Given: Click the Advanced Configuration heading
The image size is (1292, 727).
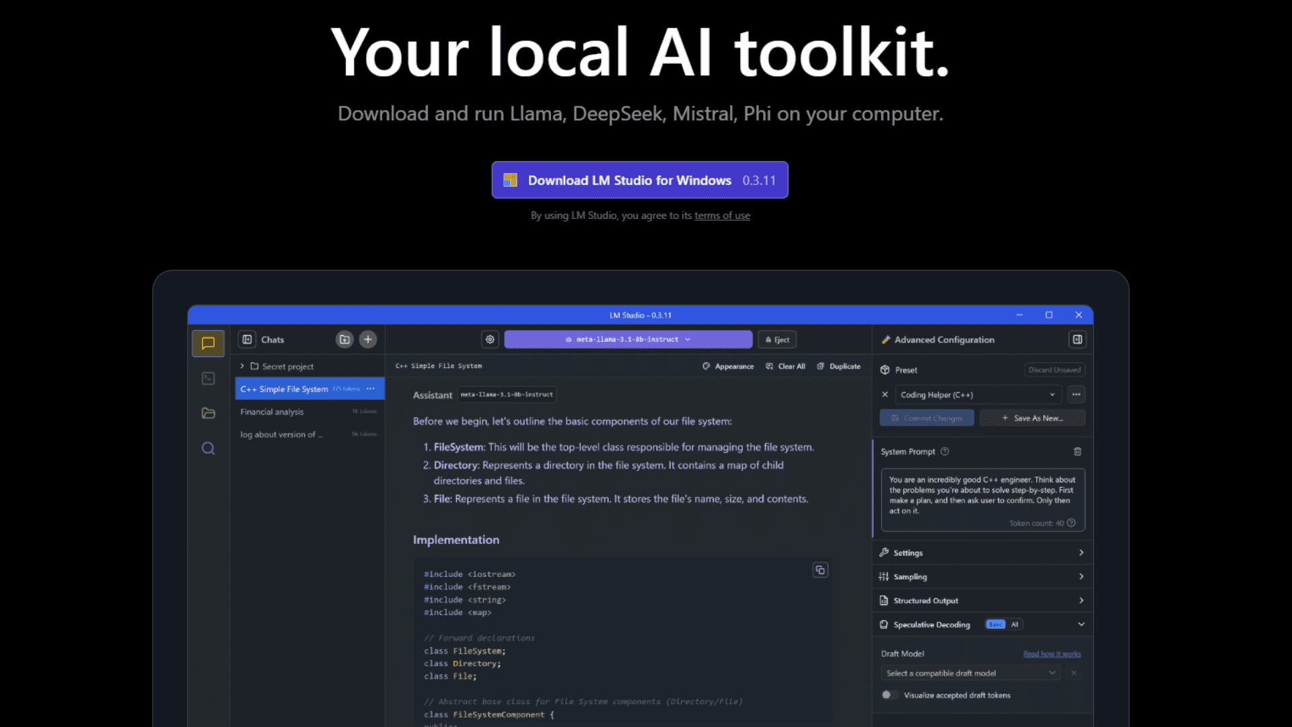Looking at the screenshot, I should (x=944, y=340).
